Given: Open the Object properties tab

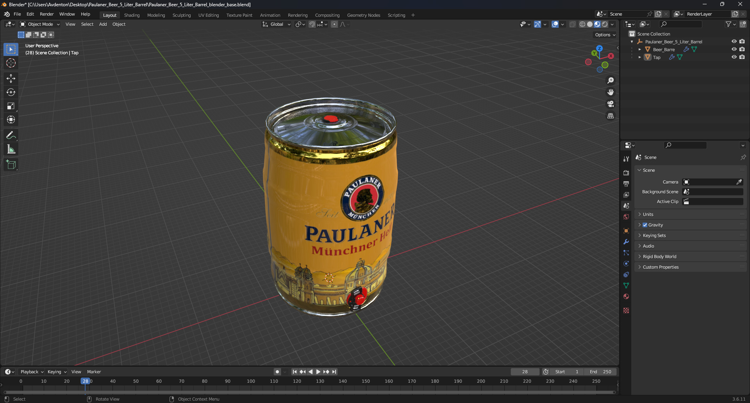Looking at the screenshot, I should pyautogui.click(x=626, y=231).
